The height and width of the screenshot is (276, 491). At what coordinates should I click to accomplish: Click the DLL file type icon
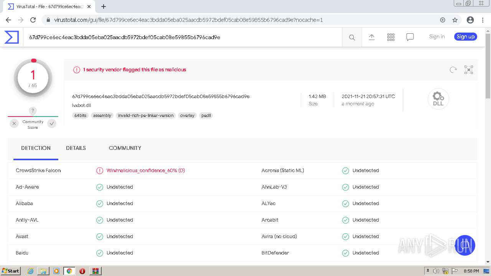coord(438,99)
